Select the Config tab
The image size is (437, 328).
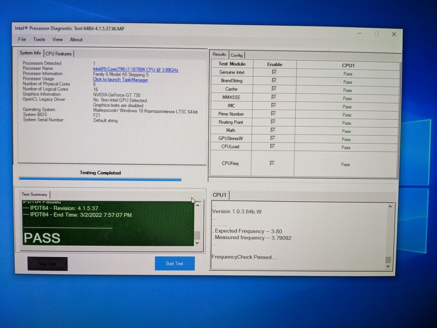click(236, 55)
